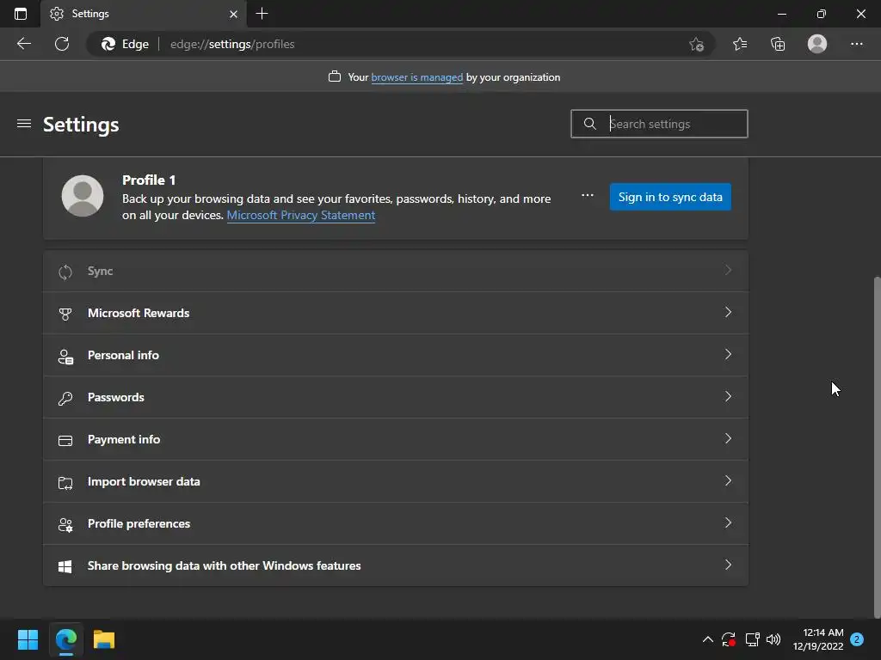This screenshot has width=881, height=660.
Task: Click the Profile preferences gear-person icon
Action: point(65,525)
